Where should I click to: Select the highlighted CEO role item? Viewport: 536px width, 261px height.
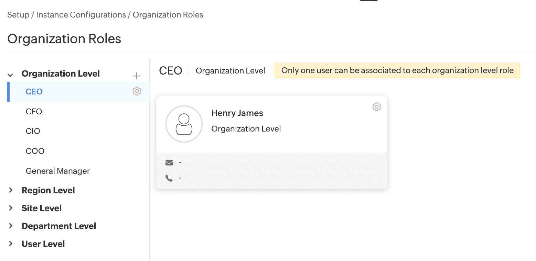point(34,92)
